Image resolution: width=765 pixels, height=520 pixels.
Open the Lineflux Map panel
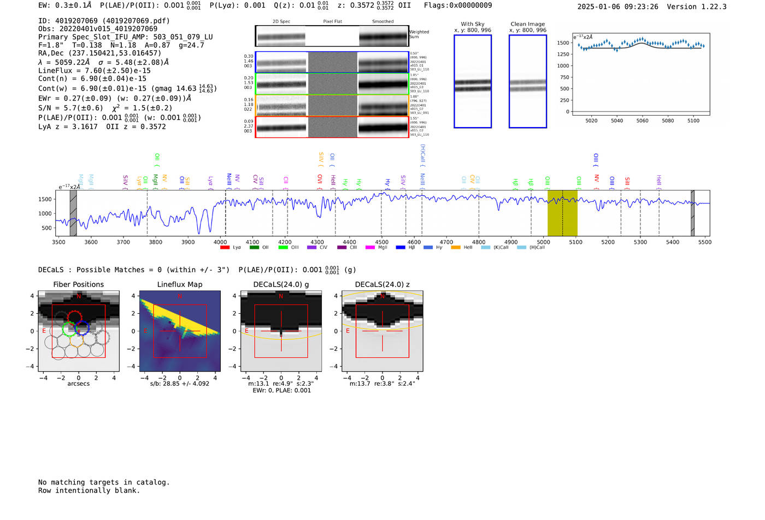click(x=180, y=331)
